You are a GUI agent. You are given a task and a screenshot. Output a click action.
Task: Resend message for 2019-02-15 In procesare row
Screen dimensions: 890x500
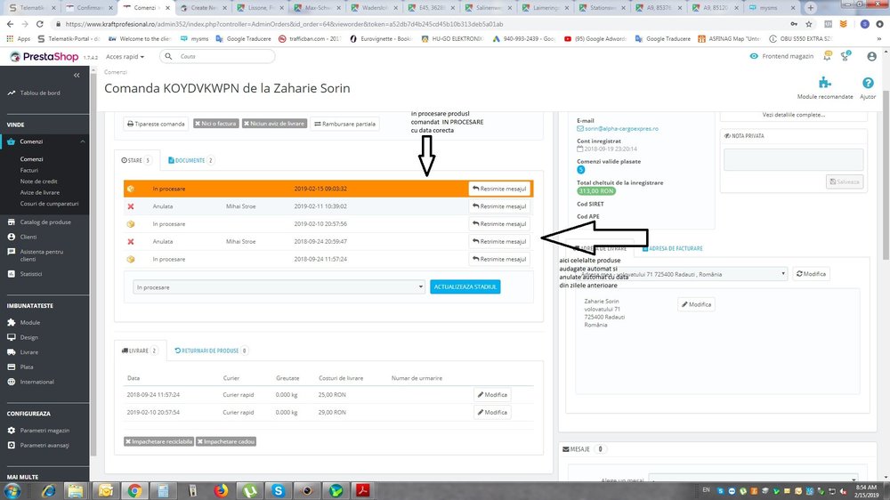[x=499, y=189]
